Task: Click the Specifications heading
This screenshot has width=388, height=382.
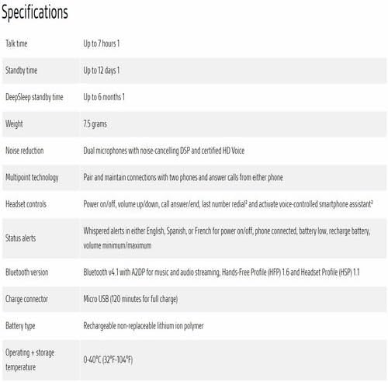Action: 35,12
